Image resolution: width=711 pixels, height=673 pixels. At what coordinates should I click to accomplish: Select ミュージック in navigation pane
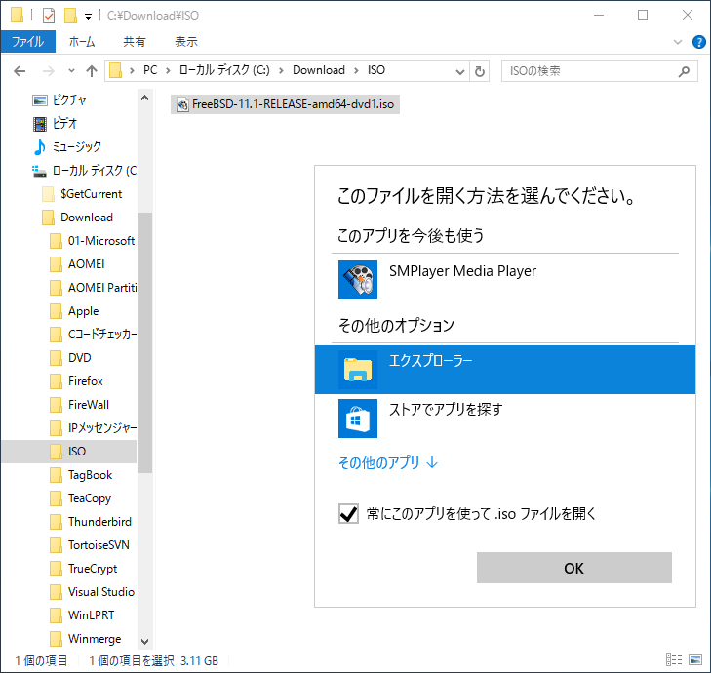(x=66, y=147)
